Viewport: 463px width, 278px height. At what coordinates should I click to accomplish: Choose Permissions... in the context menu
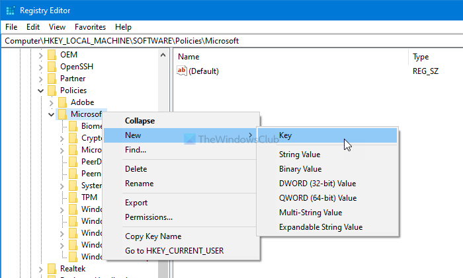pos(181,217)
